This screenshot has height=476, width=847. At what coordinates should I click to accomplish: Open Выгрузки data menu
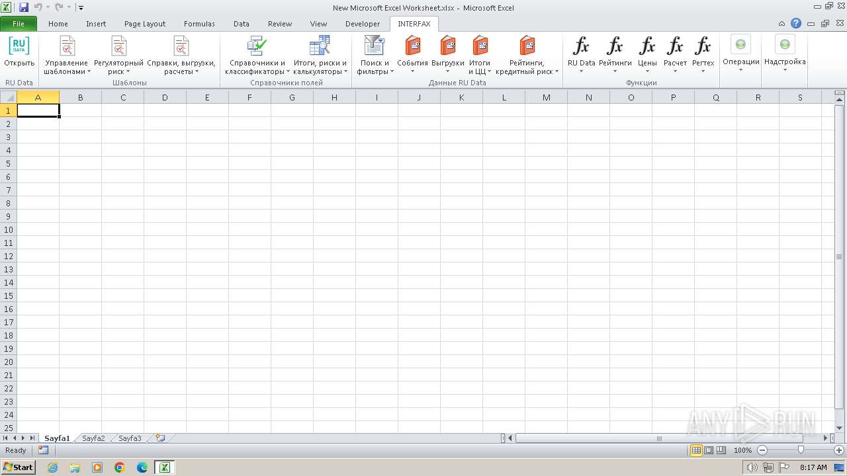(448, 55)
